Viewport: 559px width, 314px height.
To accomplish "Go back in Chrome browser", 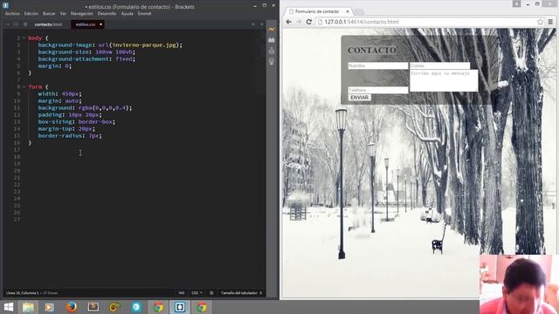I will coord(289,22).
